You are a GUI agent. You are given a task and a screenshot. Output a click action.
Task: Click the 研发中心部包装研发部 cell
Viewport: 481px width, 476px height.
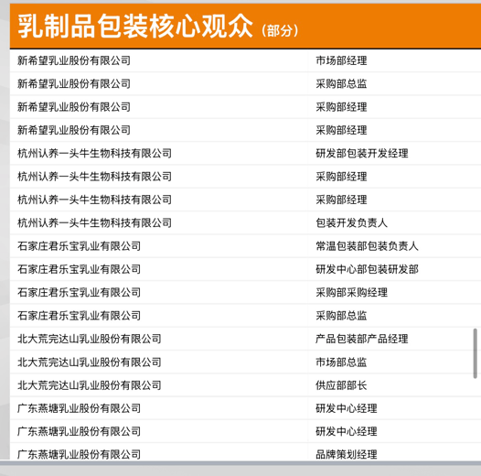click(x=367, y=269)
